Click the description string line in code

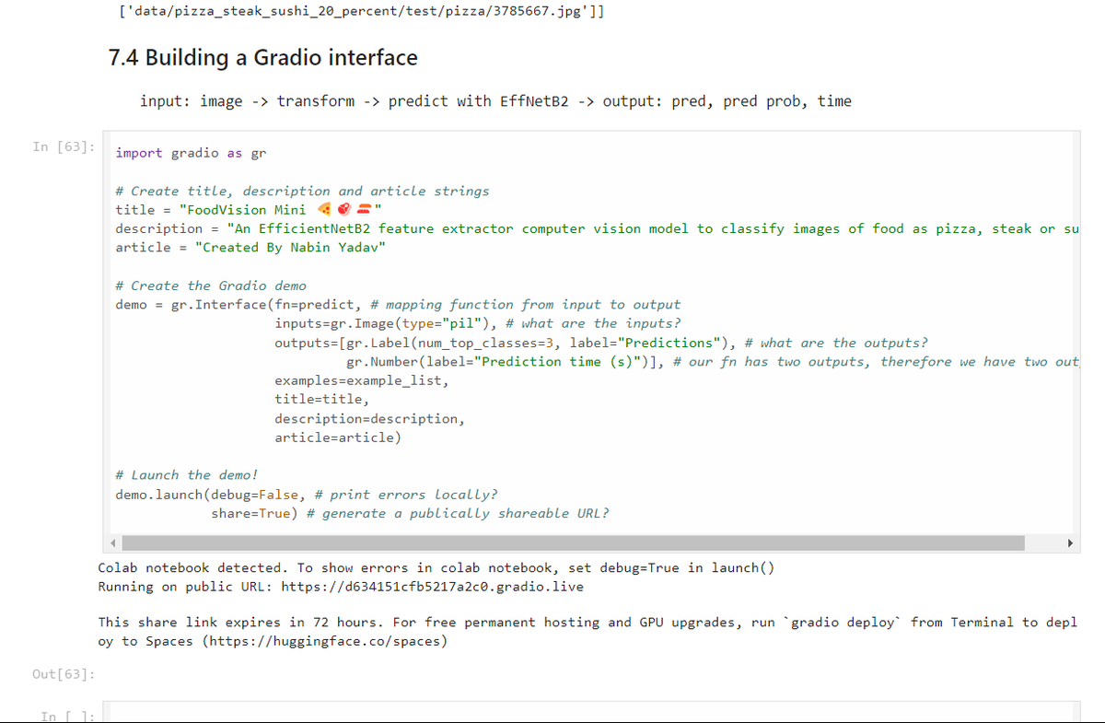point(597,228)
